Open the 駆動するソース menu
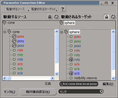The width and height of the screenshot is (118, 98). [x=16, y=9]
